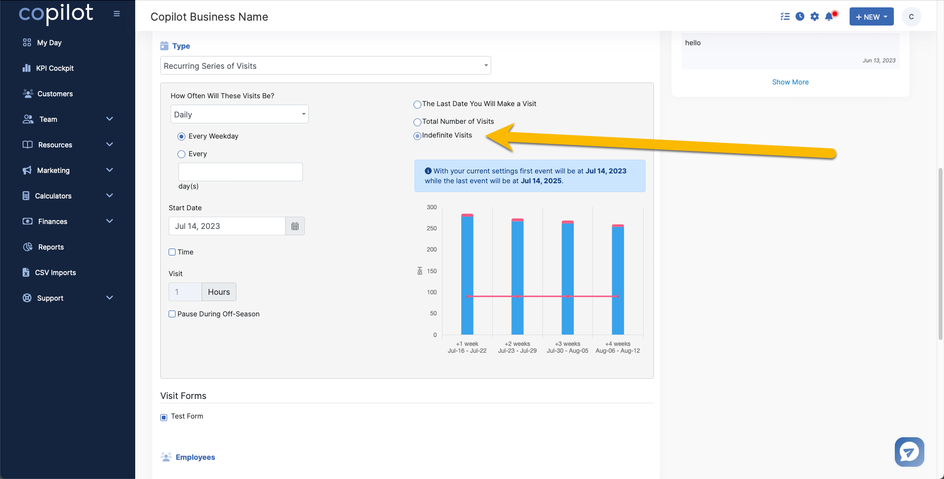The height and width of the screenshot is (479, 944).
Task: Click the Customers people icon
Action: pyautogui.click(x=28, y=94)
